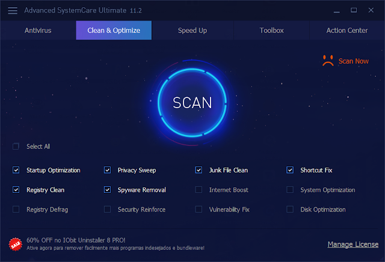The image size is (385, 262).
Task: Minimize the Advanced SystemCare window
Action: pos(337,11)
